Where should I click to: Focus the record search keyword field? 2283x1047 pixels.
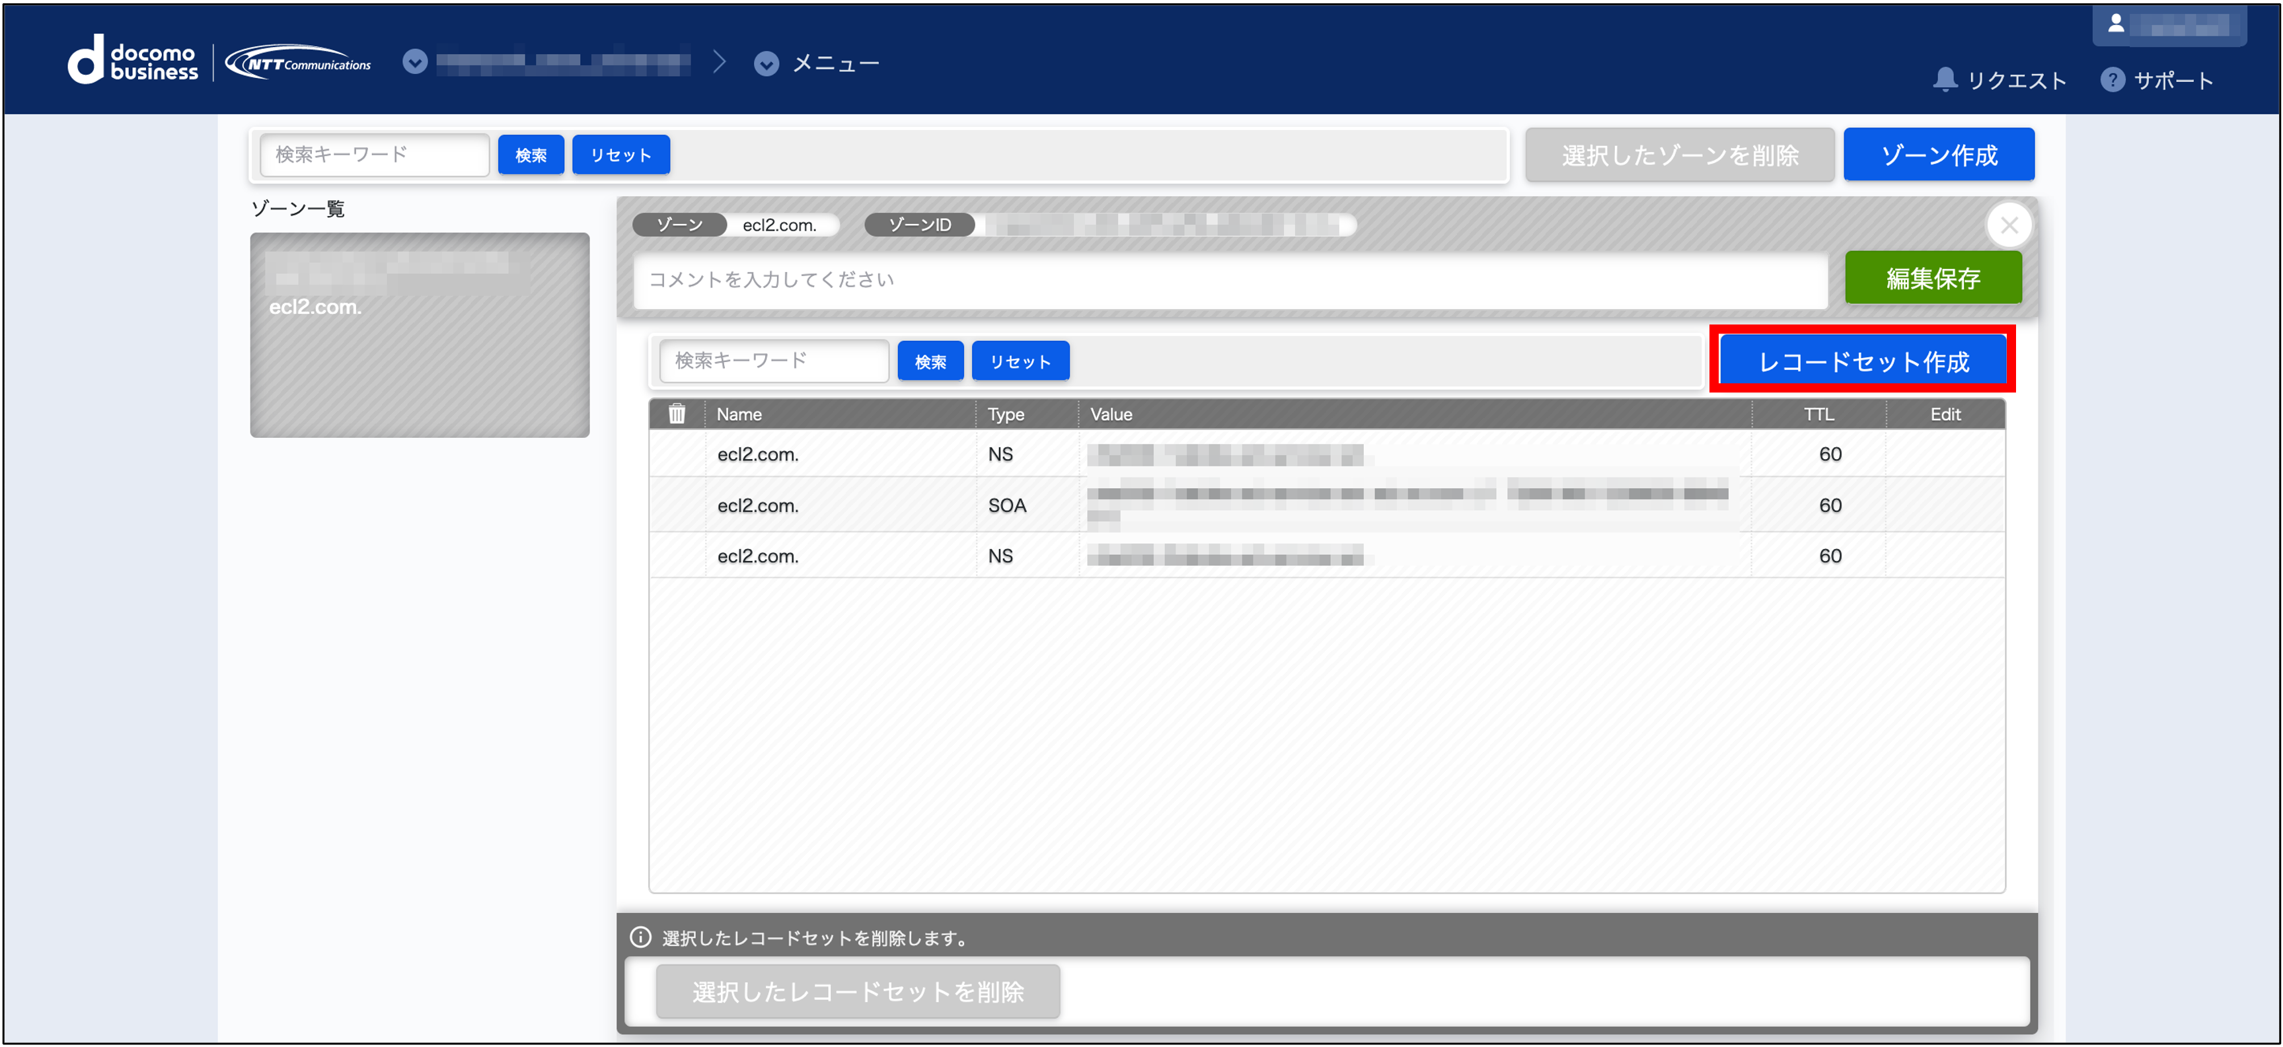[x=773, y=361]
